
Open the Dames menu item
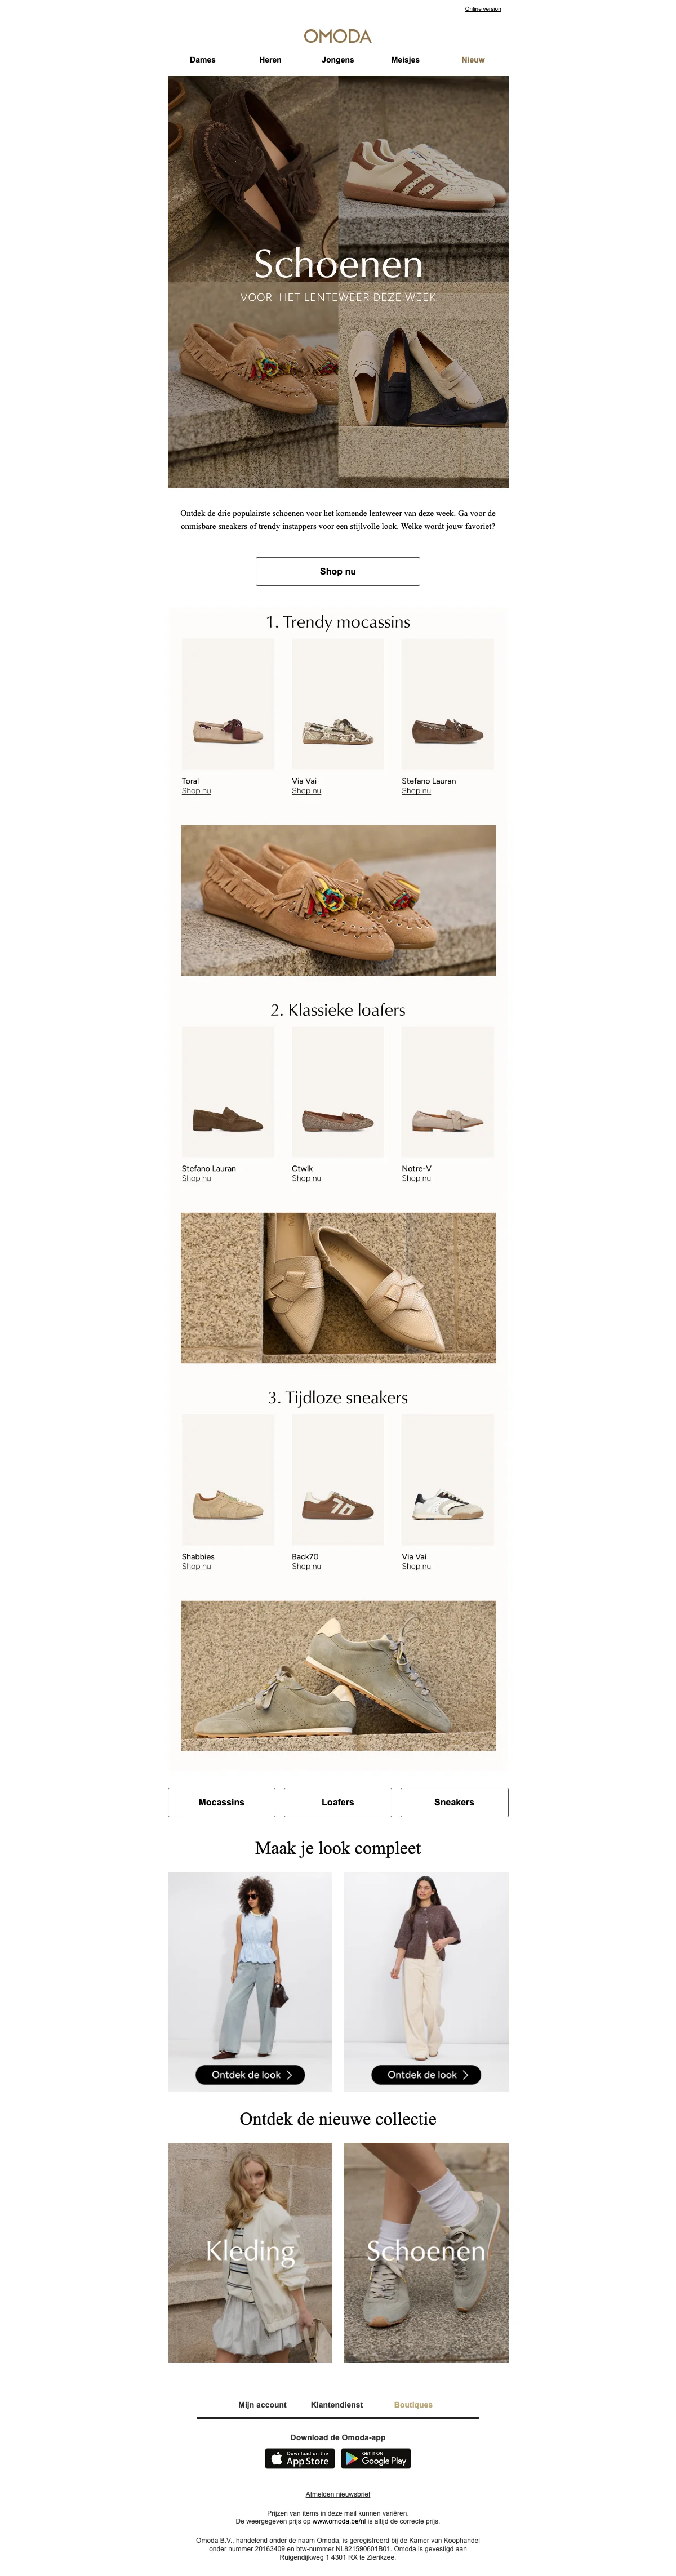tap(203, 60)
